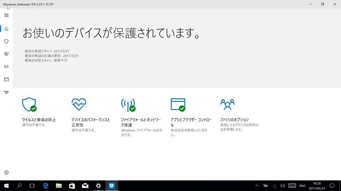Image resolution: width=341 pixels, height=191 pixels.
Task: Close the Windows Defender Security Center
Action: pyautogui.click(x=335, y=4)
